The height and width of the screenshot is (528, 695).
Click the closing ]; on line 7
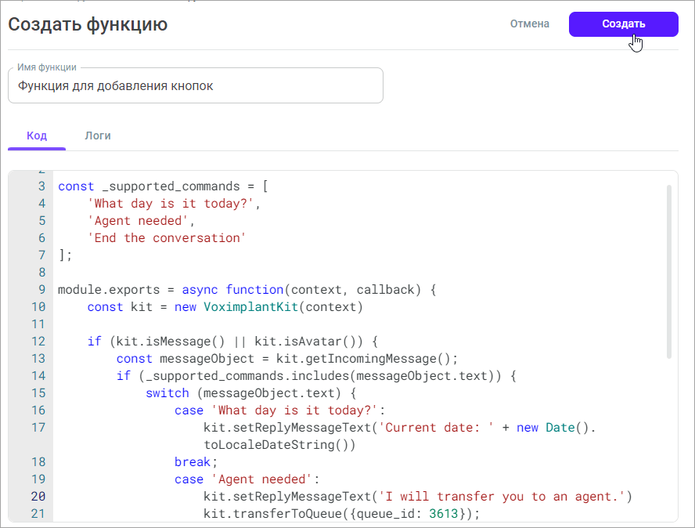[65, 255]
